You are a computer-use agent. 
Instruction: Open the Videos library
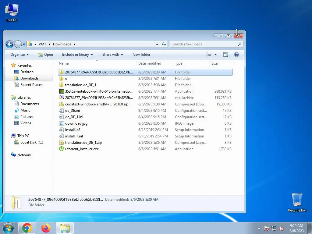click(x=23, y=123)
